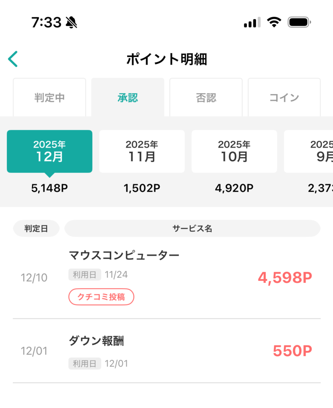
Task: Select the 2025年12月 month card
Action: [49, 151]
